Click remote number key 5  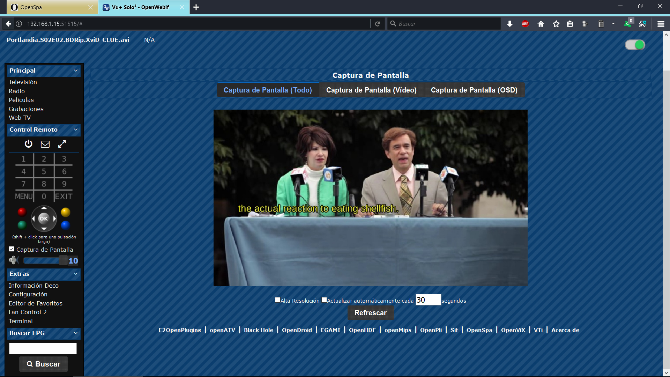(44, 171)
